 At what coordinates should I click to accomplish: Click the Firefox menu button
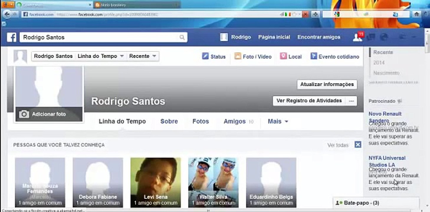point(8,4)
